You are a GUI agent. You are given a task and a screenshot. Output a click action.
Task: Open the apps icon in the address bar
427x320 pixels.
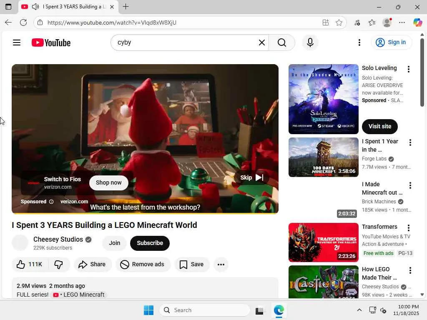[325, 22]
